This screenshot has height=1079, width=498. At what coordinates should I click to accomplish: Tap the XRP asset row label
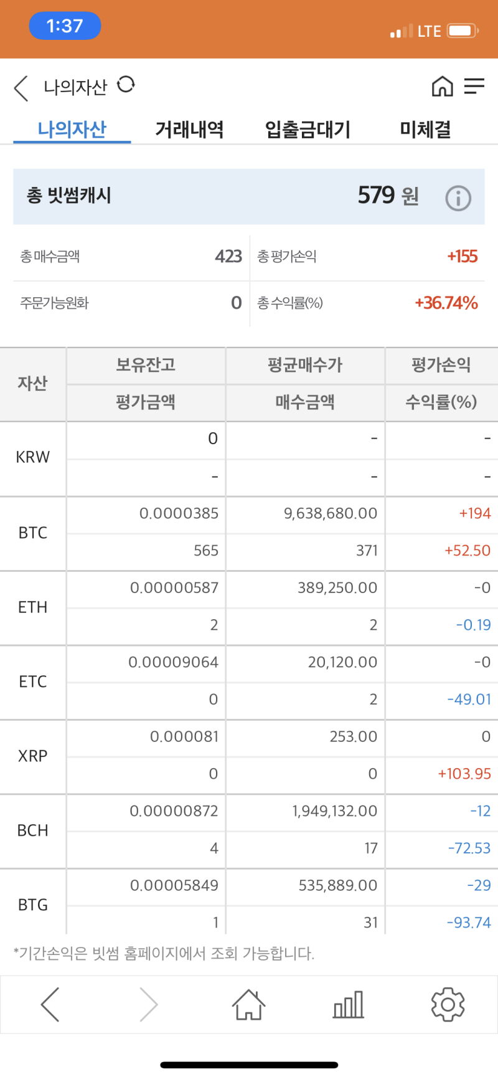pyautogui.click(x=33, y=756)
